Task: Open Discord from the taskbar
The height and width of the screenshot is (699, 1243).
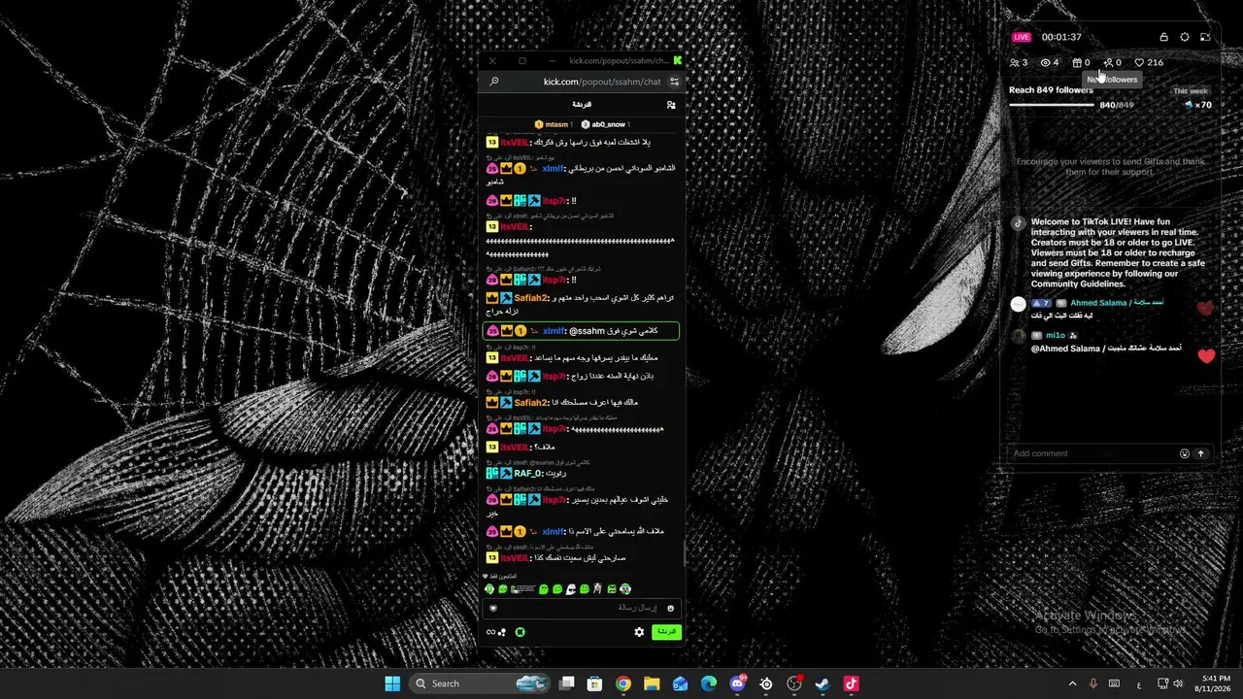Action: pos(737,683)
